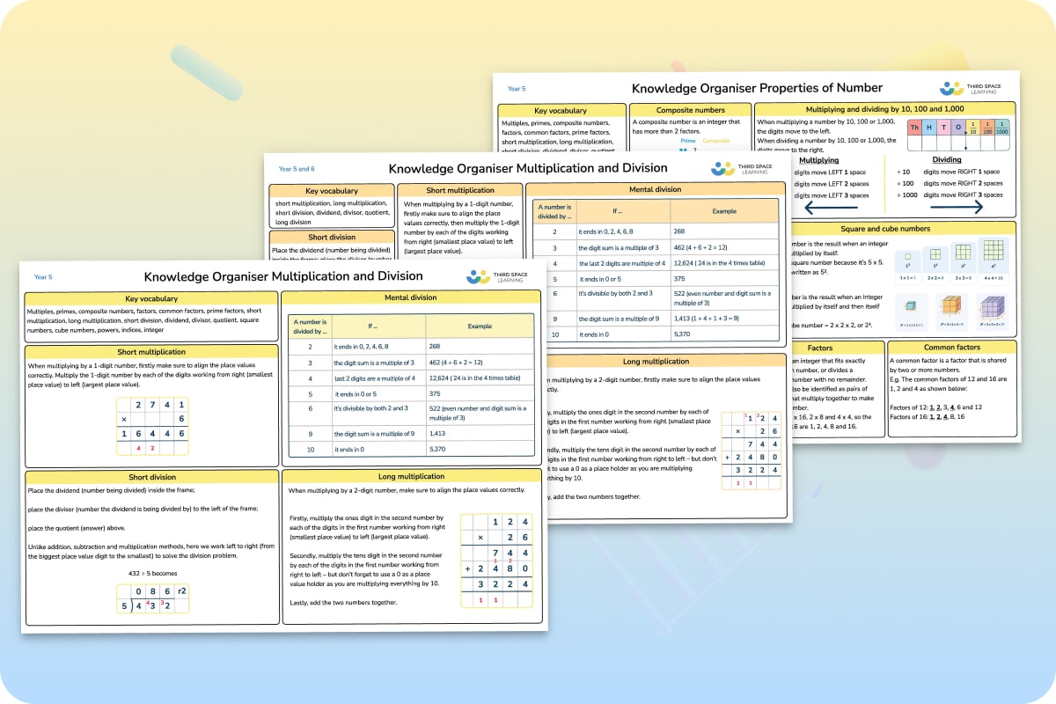Click 'Lastly, add the two numbers together.' on the front page

click(343, 602)
